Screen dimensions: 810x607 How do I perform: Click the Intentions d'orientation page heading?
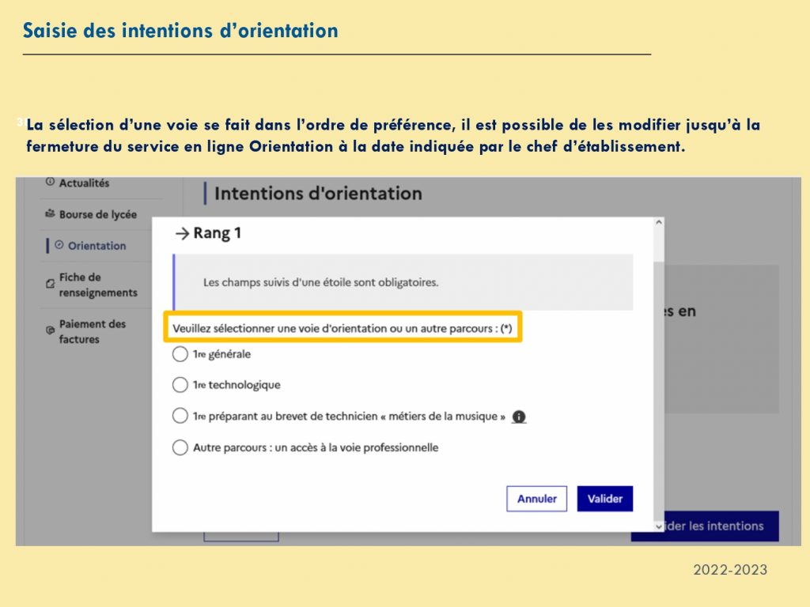click(x=318, y=194)
